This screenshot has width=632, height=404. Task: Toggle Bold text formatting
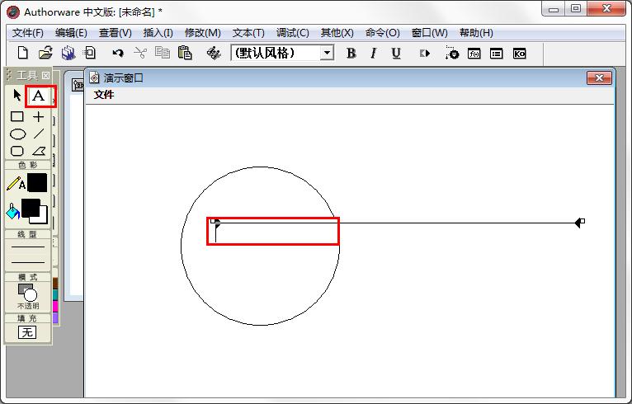(x=351, y=53)
